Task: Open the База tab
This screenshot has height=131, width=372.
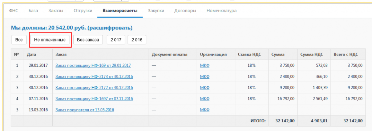Action: coord(33,10)
